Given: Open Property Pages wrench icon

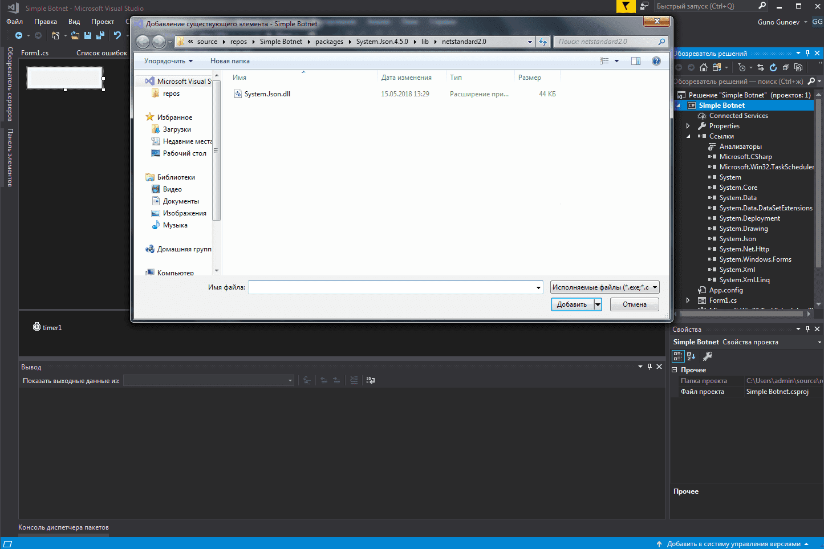Looking at the screenshot, I should click(x=708, y=356).
